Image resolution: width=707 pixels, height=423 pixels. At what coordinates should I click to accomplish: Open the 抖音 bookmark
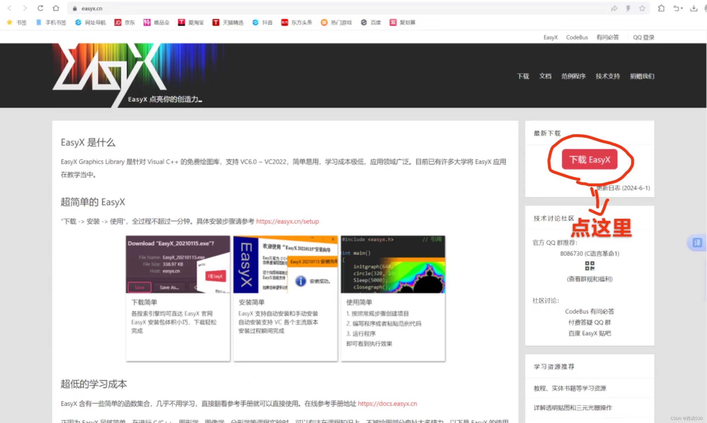[262, 22]
